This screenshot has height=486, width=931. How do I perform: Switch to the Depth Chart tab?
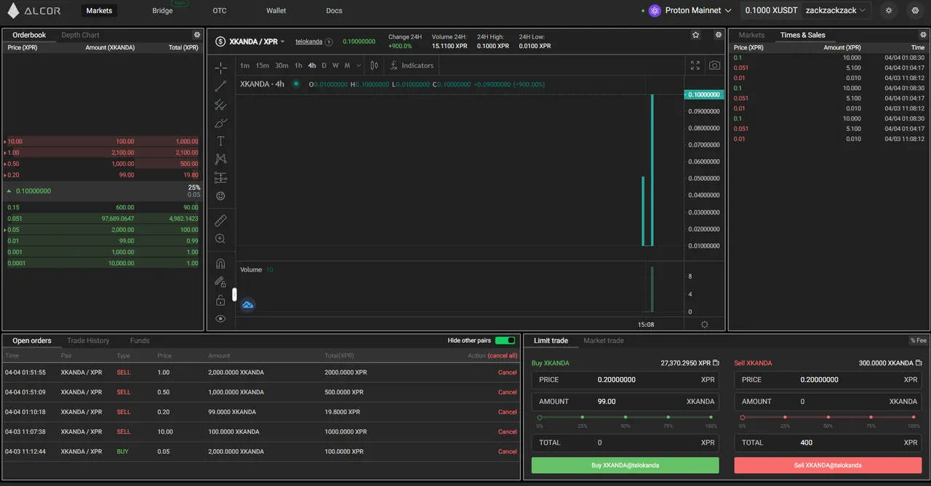click(x=81, y=35)
